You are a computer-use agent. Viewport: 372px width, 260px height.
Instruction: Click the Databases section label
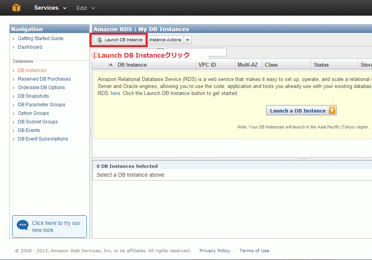point(23,61)
